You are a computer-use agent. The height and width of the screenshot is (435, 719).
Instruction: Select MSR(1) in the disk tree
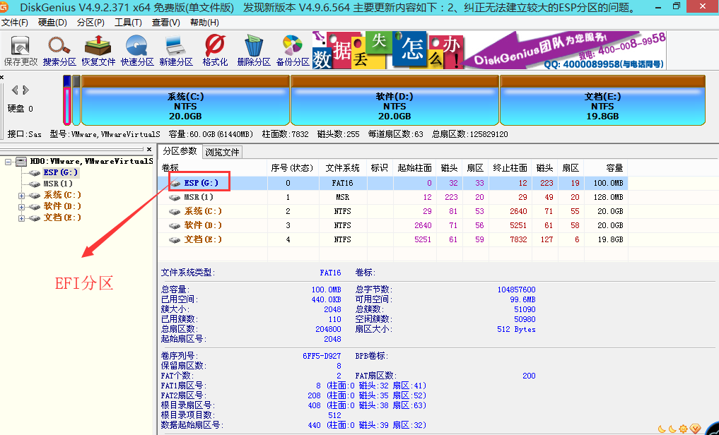click(58, 184)
